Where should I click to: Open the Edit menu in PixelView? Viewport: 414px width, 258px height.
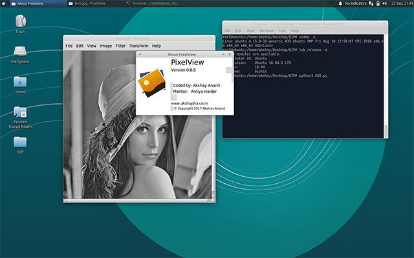[80, 46]
